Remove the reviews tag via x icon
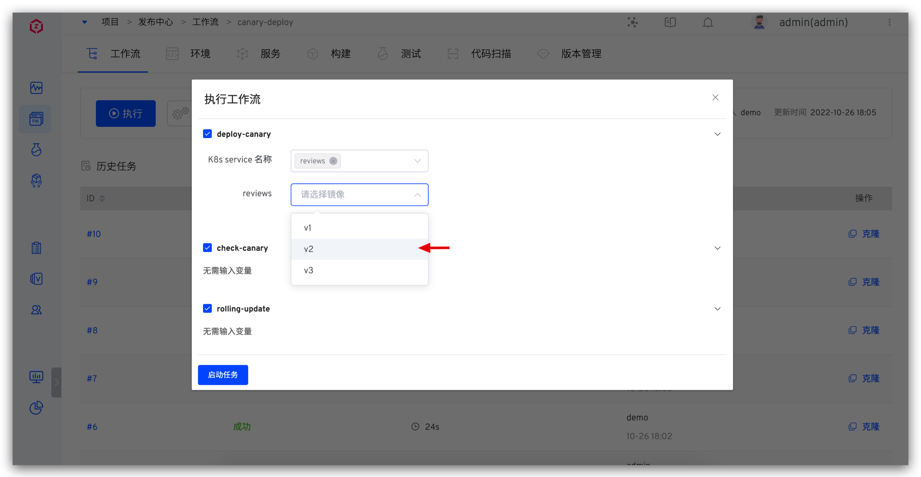 (x=333, y=161)
